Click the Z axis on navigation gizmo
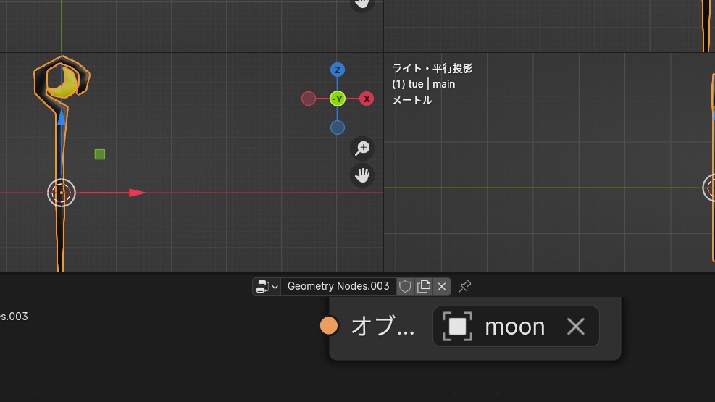Viewport: 715px width, 402px height. pyautogui.click(x=338, y=70)
